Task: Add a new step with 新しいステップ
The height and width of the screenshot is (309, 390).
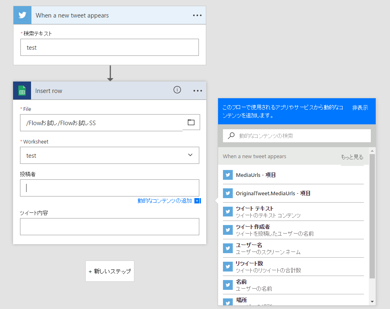Action: (x=110, y=271)
